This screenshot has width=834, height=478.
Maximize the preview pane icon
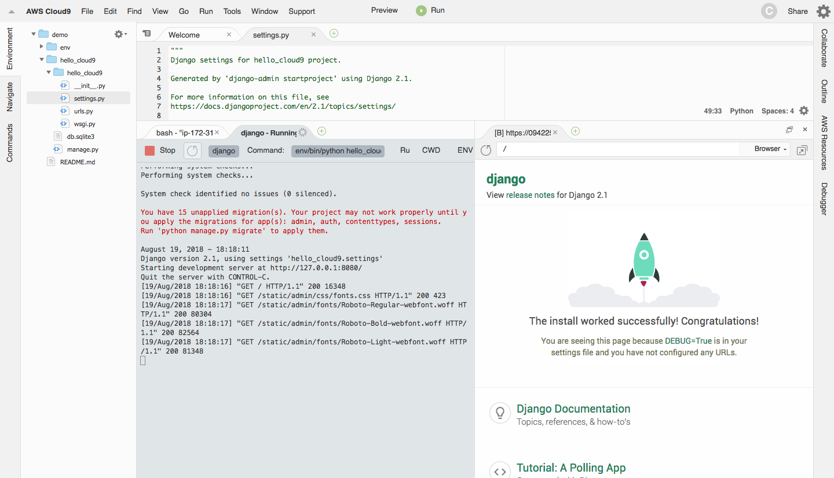pyautogui.click(x=789, y=130)
